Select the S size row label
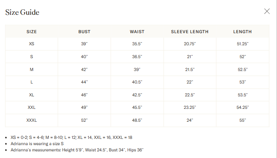Viewport: 277px width, 158px height. pyautogui.click(x=32, y=57)
